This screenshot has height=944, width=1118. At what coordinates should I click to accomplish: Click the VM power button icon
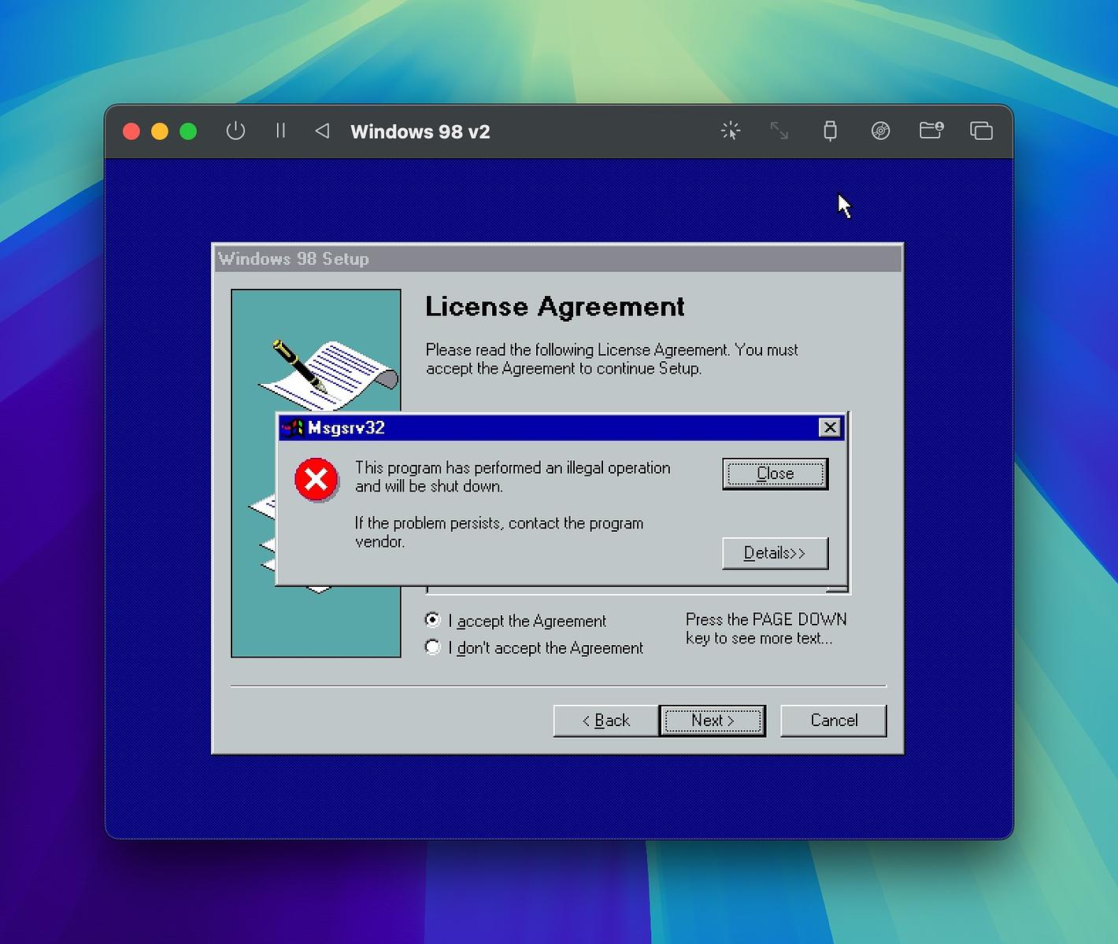(235, 131)
